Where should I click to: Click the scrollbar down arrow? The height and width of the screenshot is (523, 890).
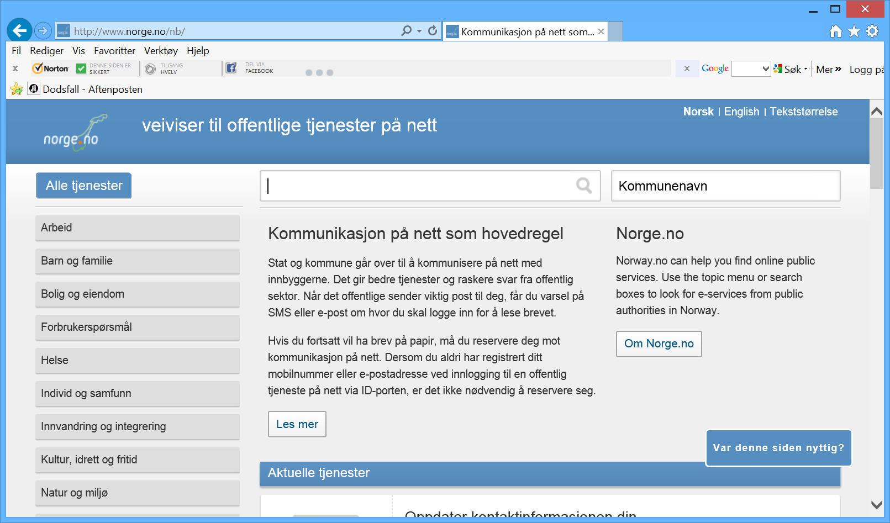(x=876, y=504)
